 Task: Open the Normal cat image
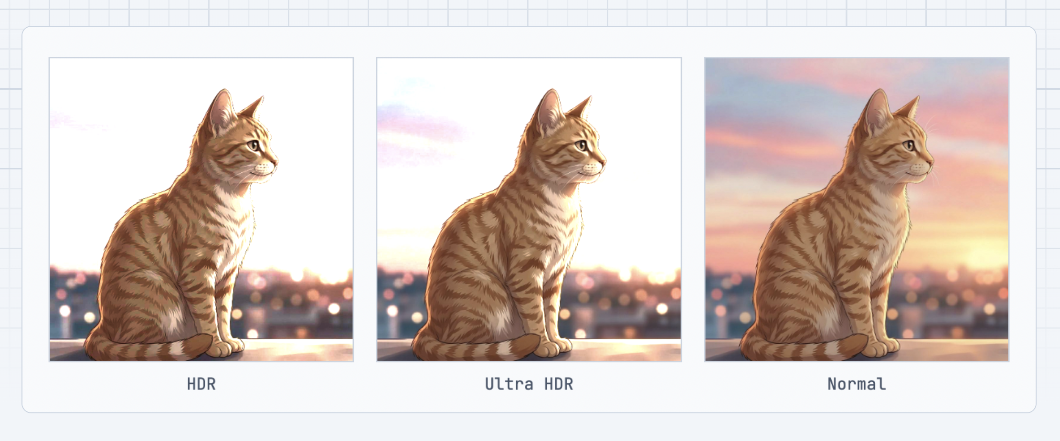click(x=857, y=210)
